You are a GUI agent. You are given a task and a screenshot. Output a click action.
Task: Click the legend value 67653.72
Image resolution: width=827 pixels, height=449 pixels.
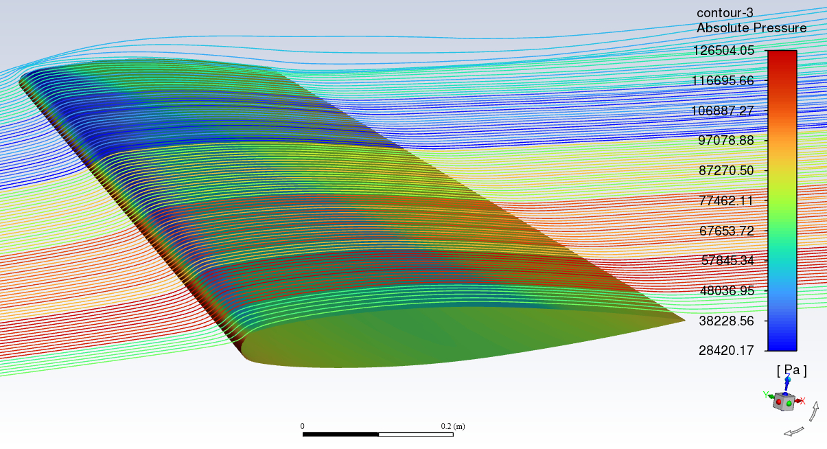(726, 231)
